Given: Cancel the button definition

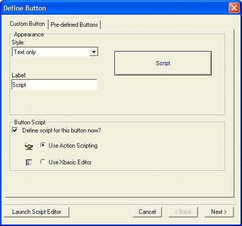Looking at the screenshot, I should click(x=147, y=212).
